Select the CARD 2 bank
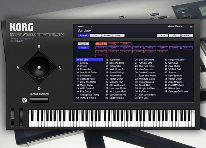Image resolution: width=206 pixels, height=148 pixels. tap(113, 52)
